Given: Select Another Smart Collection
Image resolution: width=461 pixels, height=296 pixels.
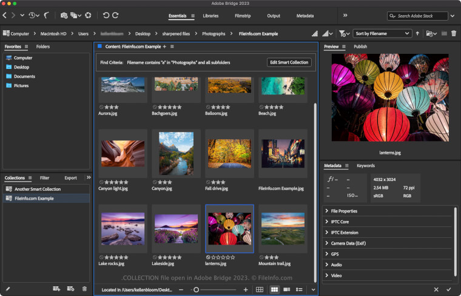Looking at the screenshot, I should pyautogui.click(x=38, y=189).
